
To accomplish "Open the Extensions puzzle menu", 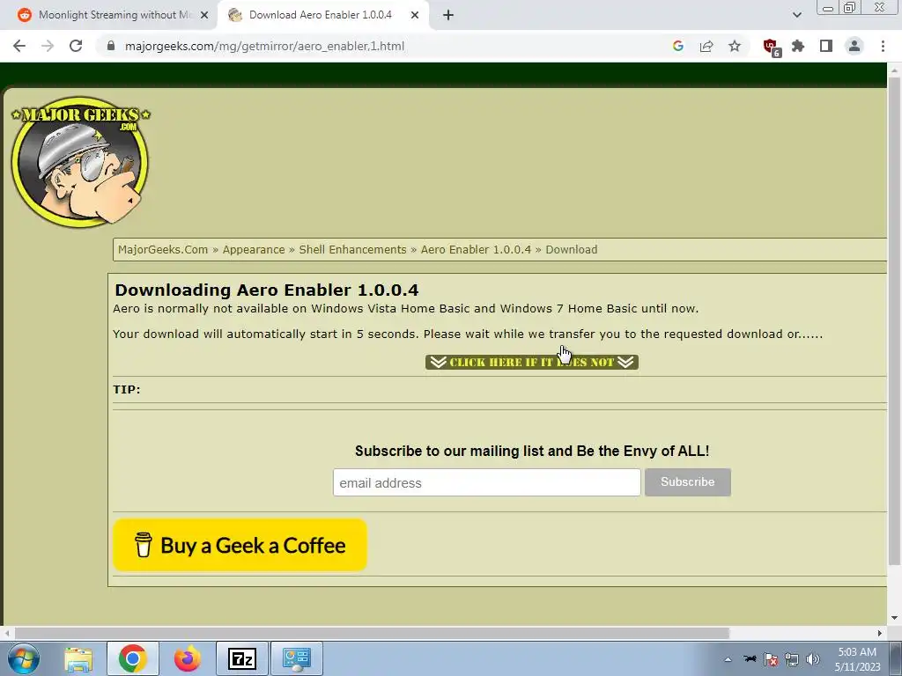I will [x=798, y=46].
